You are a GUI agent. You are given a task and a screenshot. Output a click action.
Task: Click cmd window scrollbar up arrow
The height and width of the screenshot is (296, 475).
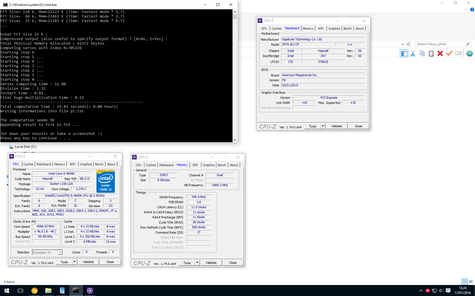[235, 12]
